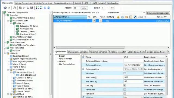Image resolution: width=174 pixels, height=98 pixels.
Task: Open Favoriten Verwalten lower tab
Action: (99, 52)
